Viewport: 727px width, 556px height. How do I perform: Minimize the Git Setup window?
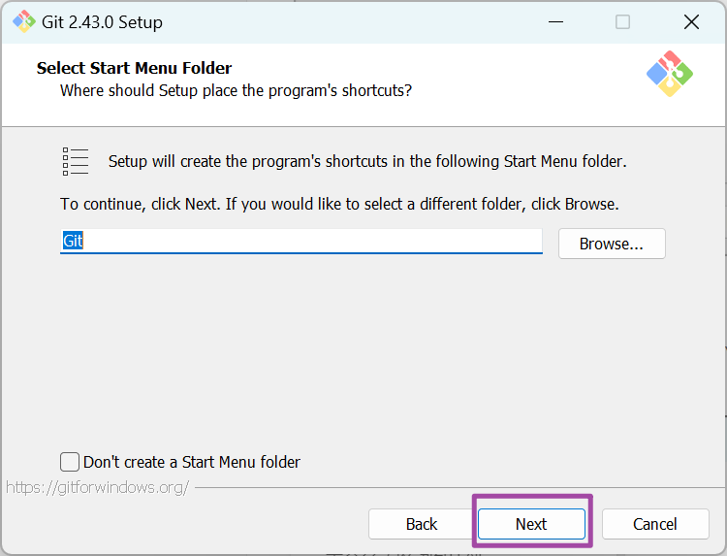pos(555,21)
